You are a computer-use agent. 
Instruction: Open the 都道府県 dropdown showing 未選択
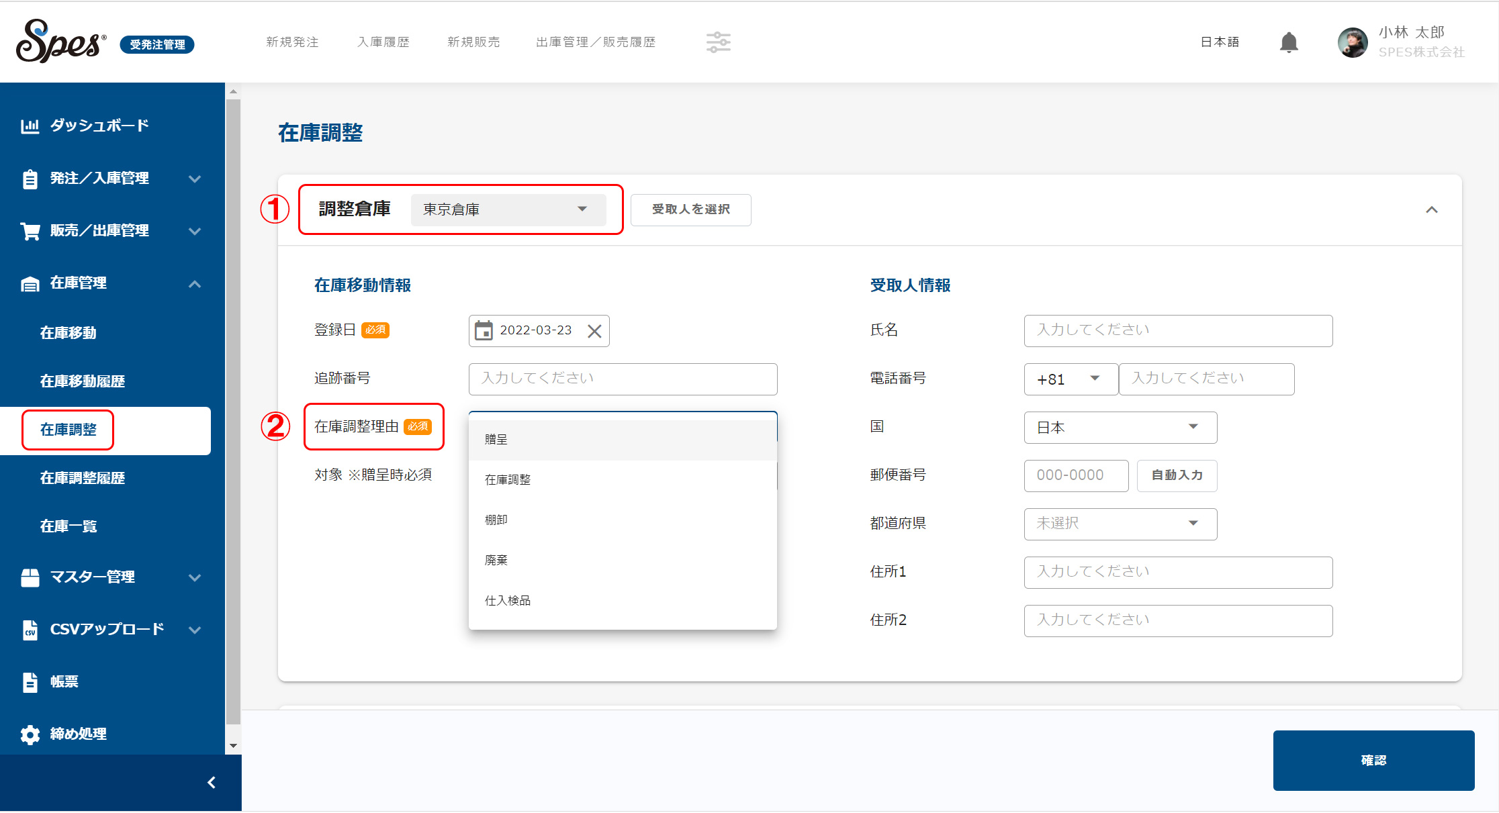pyautogui.click(x=1120, y=524)
